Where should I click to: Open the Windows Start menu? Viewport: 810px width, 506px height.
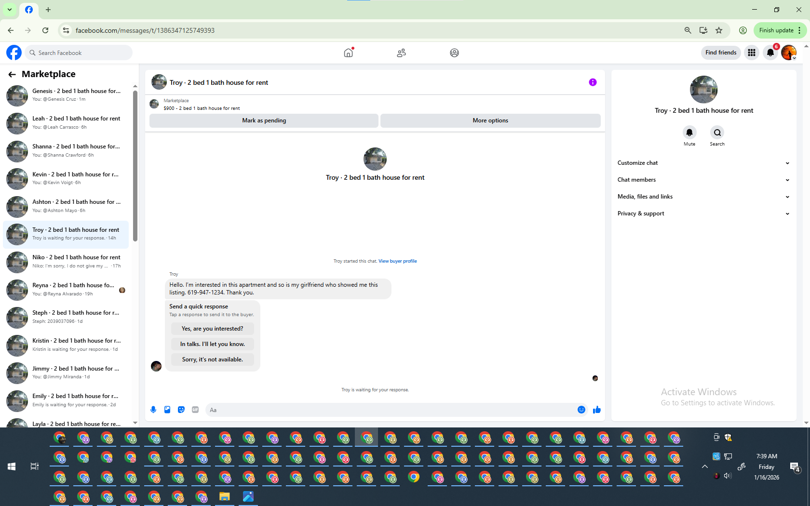tap(12, 466)
